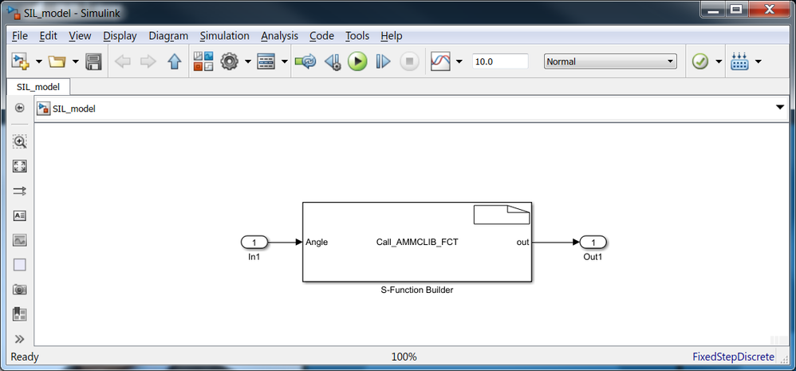Open the Tools menu
This screenshot has height=371, width=796.
[357, 36]
